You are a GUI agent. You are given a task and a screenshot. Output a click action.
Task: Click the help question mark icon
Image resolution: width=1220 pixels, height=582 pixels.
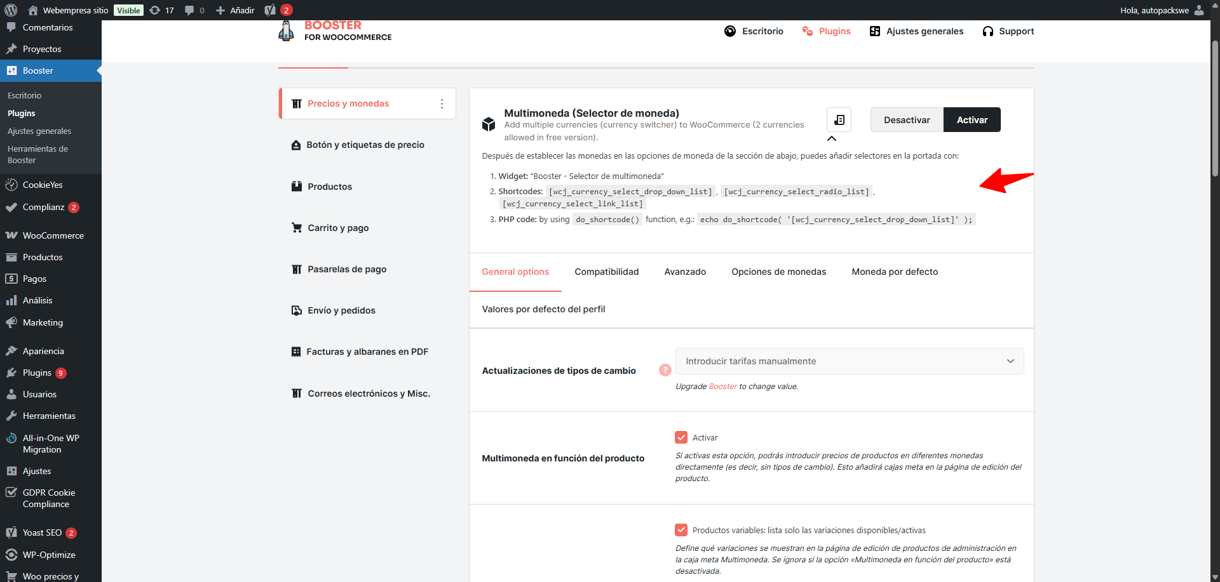665,370
